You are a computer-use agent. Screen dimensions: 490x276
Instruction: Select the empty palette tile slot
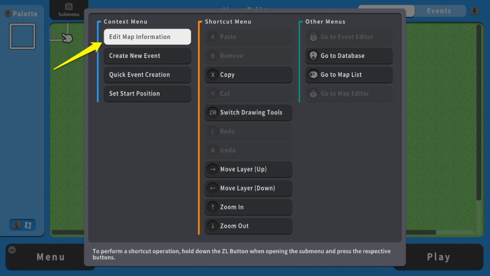click(22, 36)
